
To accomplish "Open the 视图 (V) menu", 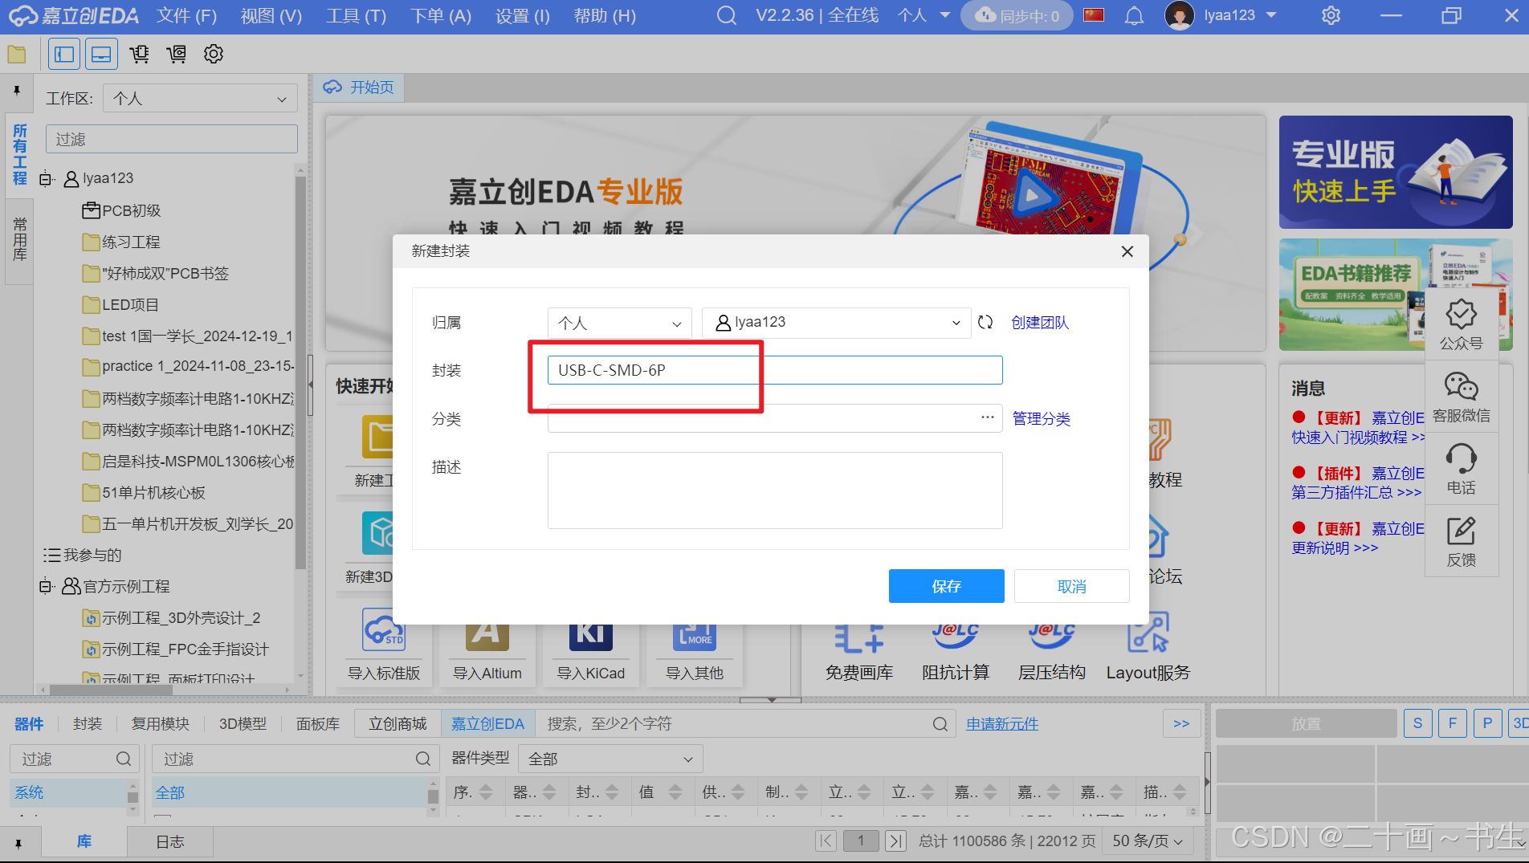I will point(271,16).
